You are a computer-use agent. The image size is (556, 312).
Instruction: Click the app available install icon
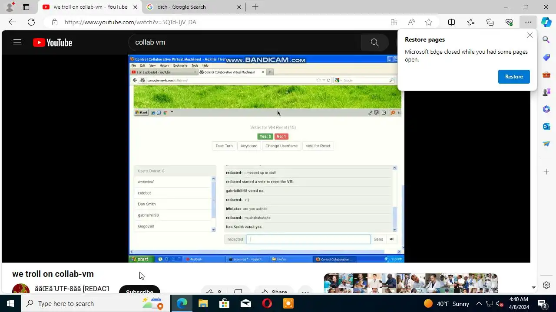tap(394, 22)
